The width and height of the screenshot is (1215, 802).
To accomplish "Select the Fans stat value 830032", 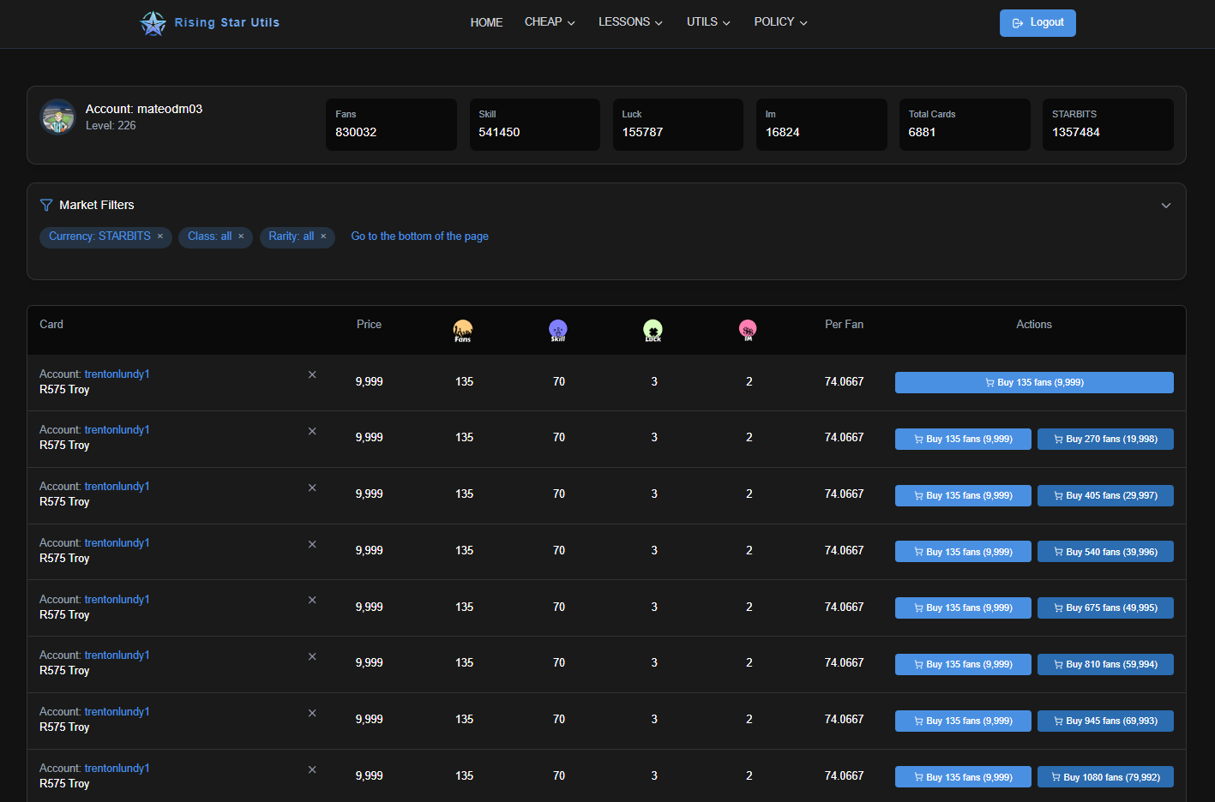I will [x=356, y=132].
